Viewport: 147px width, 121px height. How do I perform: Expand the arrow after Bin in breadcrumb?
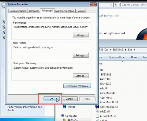coord(134,50)
